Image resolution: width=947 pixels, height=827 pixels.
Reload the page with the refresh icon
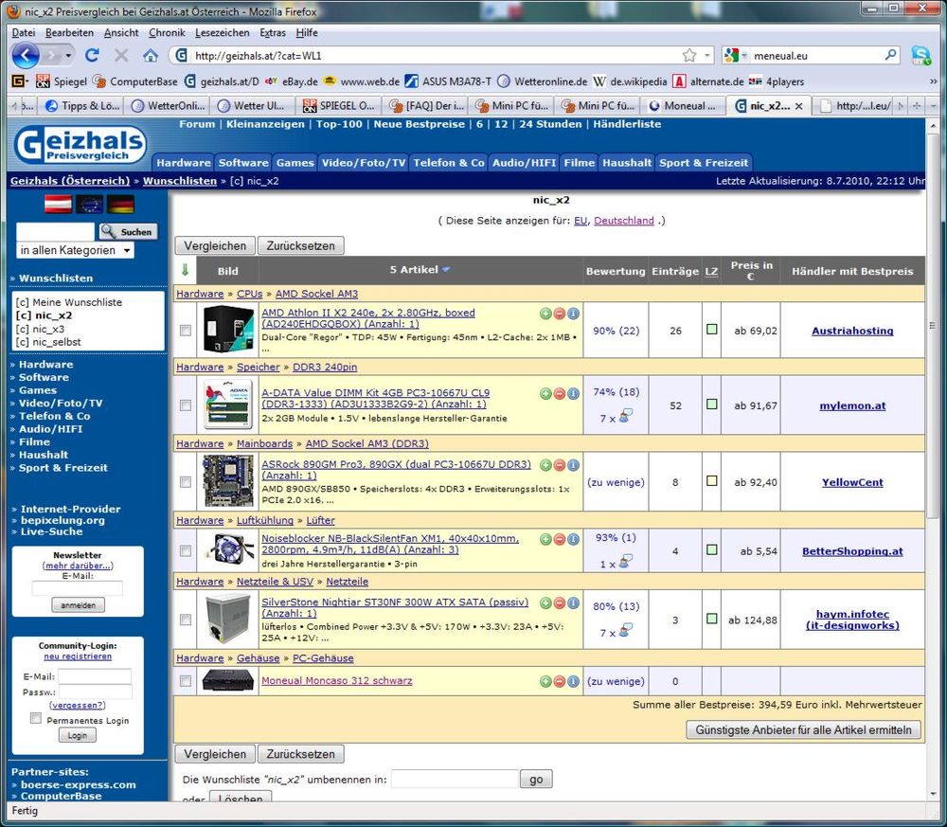pos(93,56)
